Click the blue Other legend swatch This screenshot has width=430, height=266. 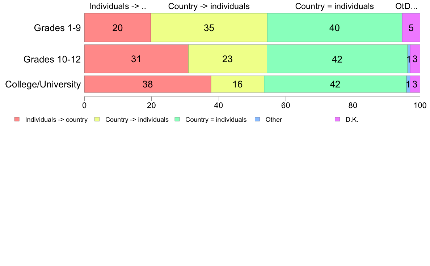257,119
